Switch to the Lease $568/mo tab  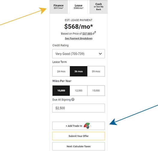pyautogui.click(x=79, y=7)
